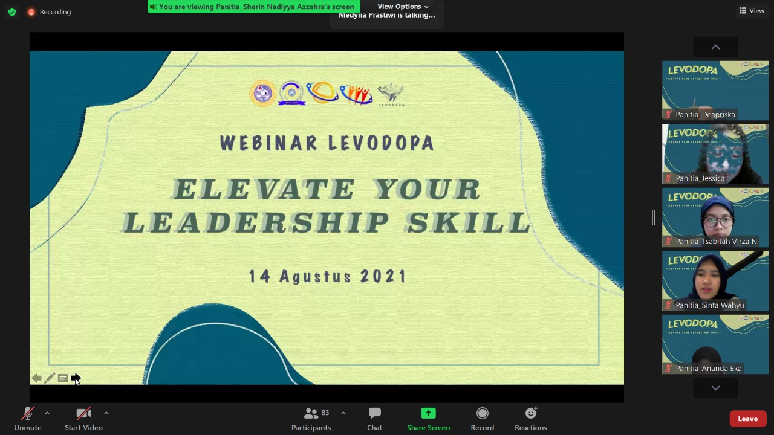Click the red Leave button

(x=748, y=419)
